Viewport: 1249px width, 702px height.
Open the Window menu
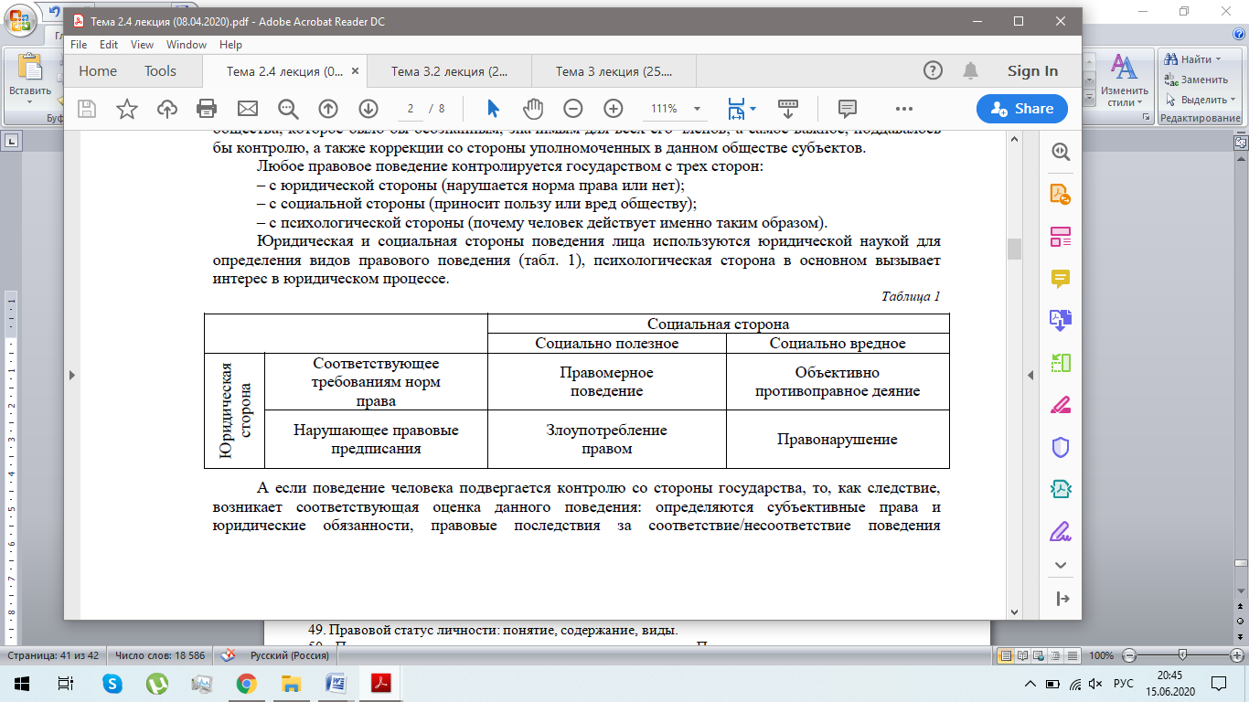point(187,44)
